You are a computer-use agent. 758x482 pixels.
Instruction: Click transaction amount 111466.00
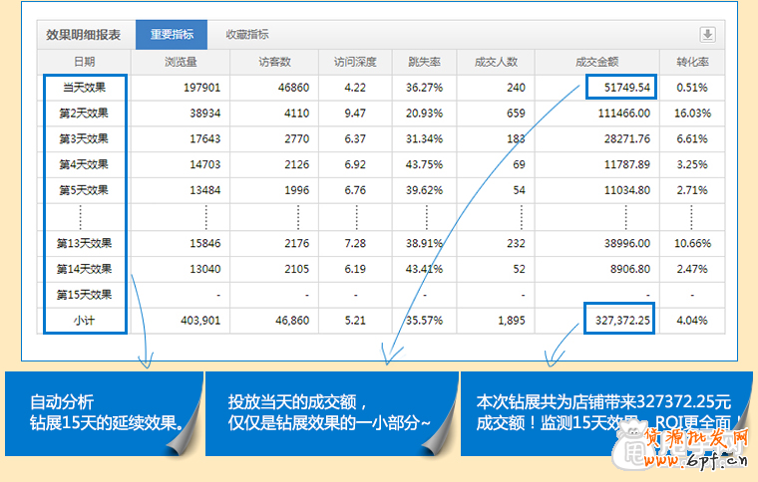624,114
